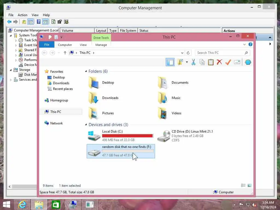This screenshot has height=210, width=280.
Task: Click Copy icon in Explorer toolbar
Action: 202,62
